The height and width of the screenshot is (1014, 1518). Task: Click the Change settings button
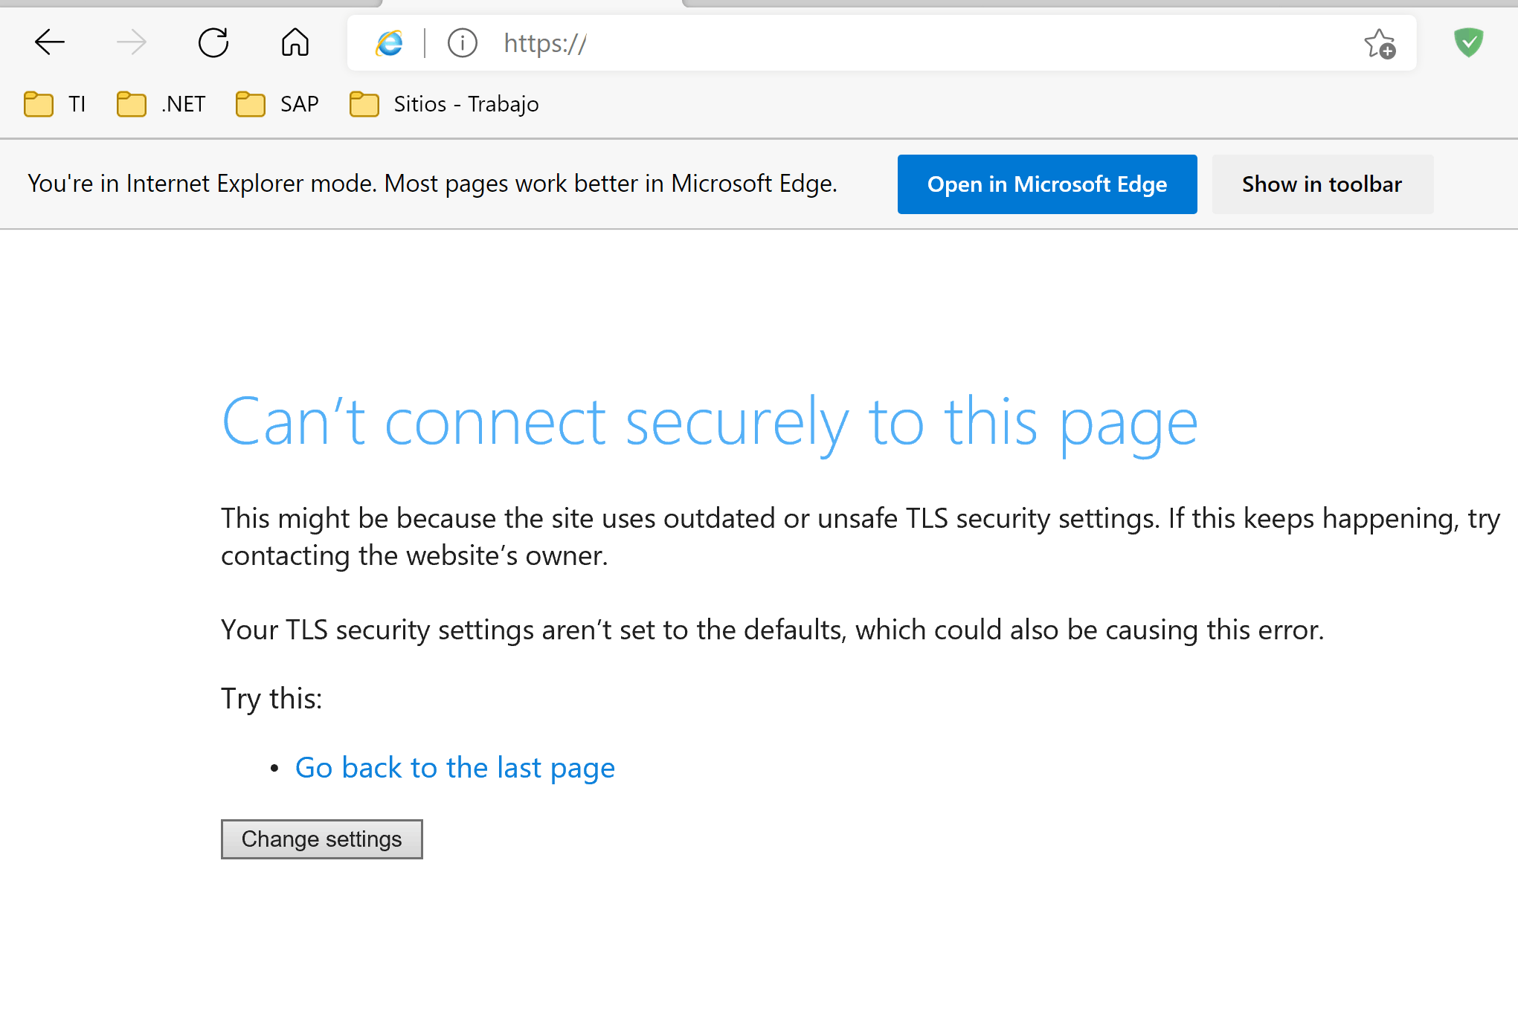[x=321, y=838]
